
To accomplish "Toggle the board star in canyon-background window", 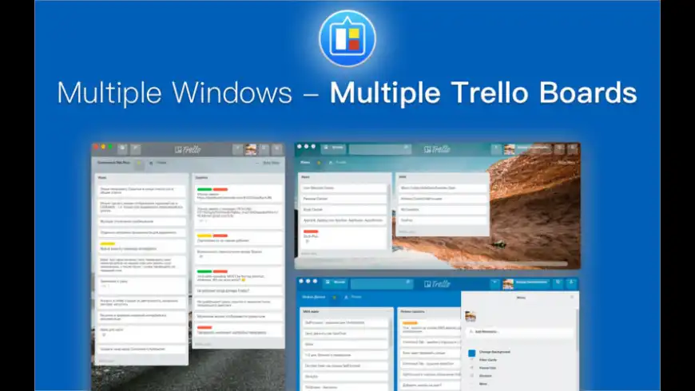I will (319, 163).
